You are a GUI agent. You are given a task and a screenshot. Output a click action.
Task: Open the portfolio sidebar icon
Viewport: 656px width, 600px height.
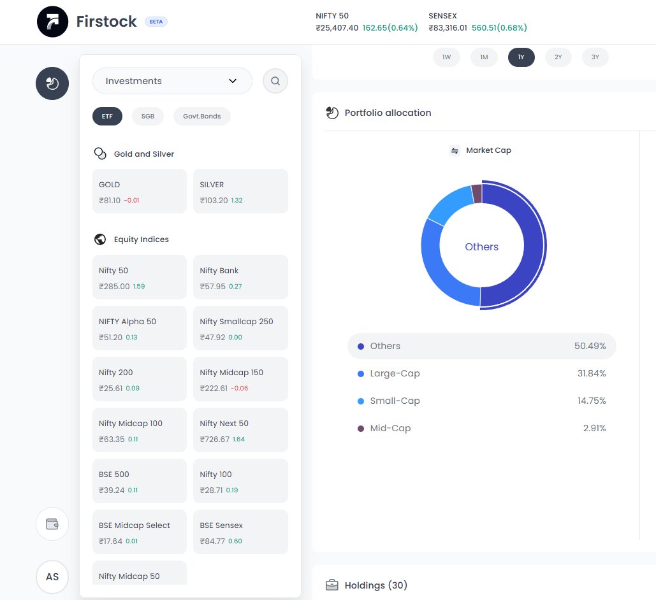[52, 83]
